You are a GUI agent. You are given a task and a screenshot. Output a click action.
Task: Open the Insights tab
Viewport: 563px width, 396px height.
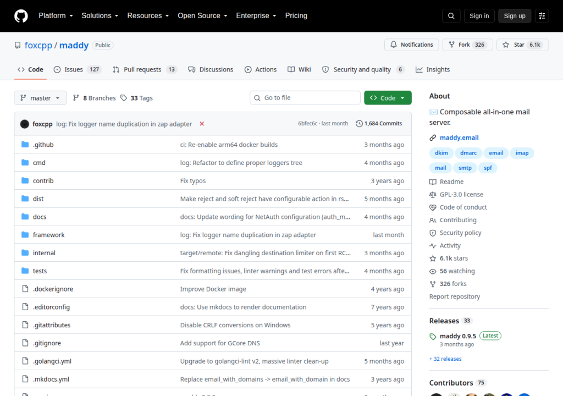(433, 69)
